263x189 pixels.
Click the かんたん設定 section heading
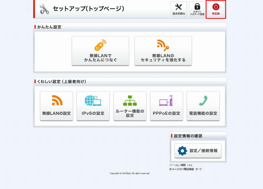click(49, 27)
